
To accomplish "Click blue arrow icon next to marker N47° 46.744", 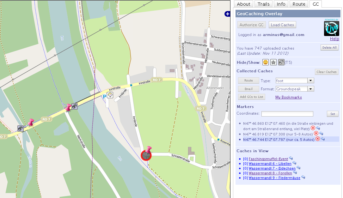I will tap(323, 139).
